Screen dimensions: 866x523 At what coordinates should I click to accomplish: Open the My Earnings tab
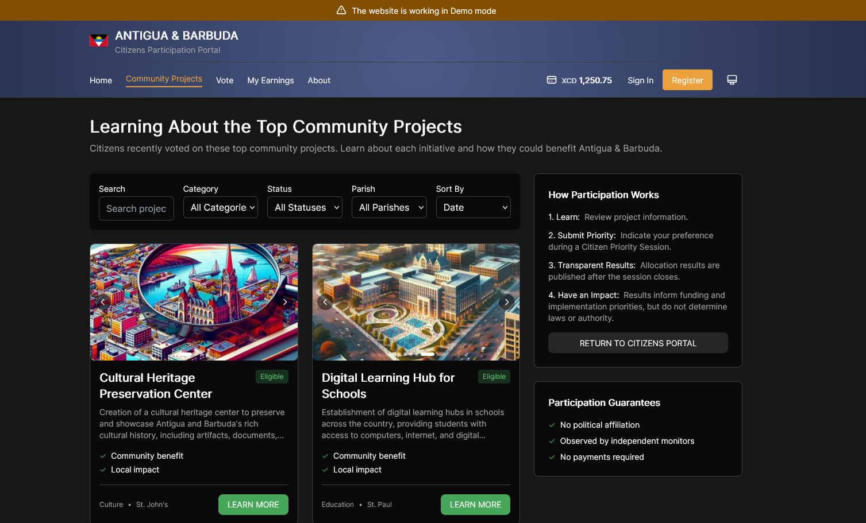(270, 80)
